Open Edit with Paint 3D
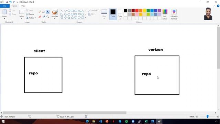The image size is (220, 124). (x=174, y=14)
